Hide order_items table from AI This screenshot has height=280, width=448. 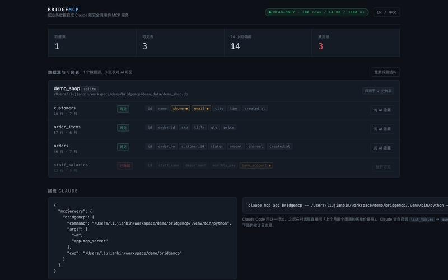pyautogui.click(x=382, y=129)
